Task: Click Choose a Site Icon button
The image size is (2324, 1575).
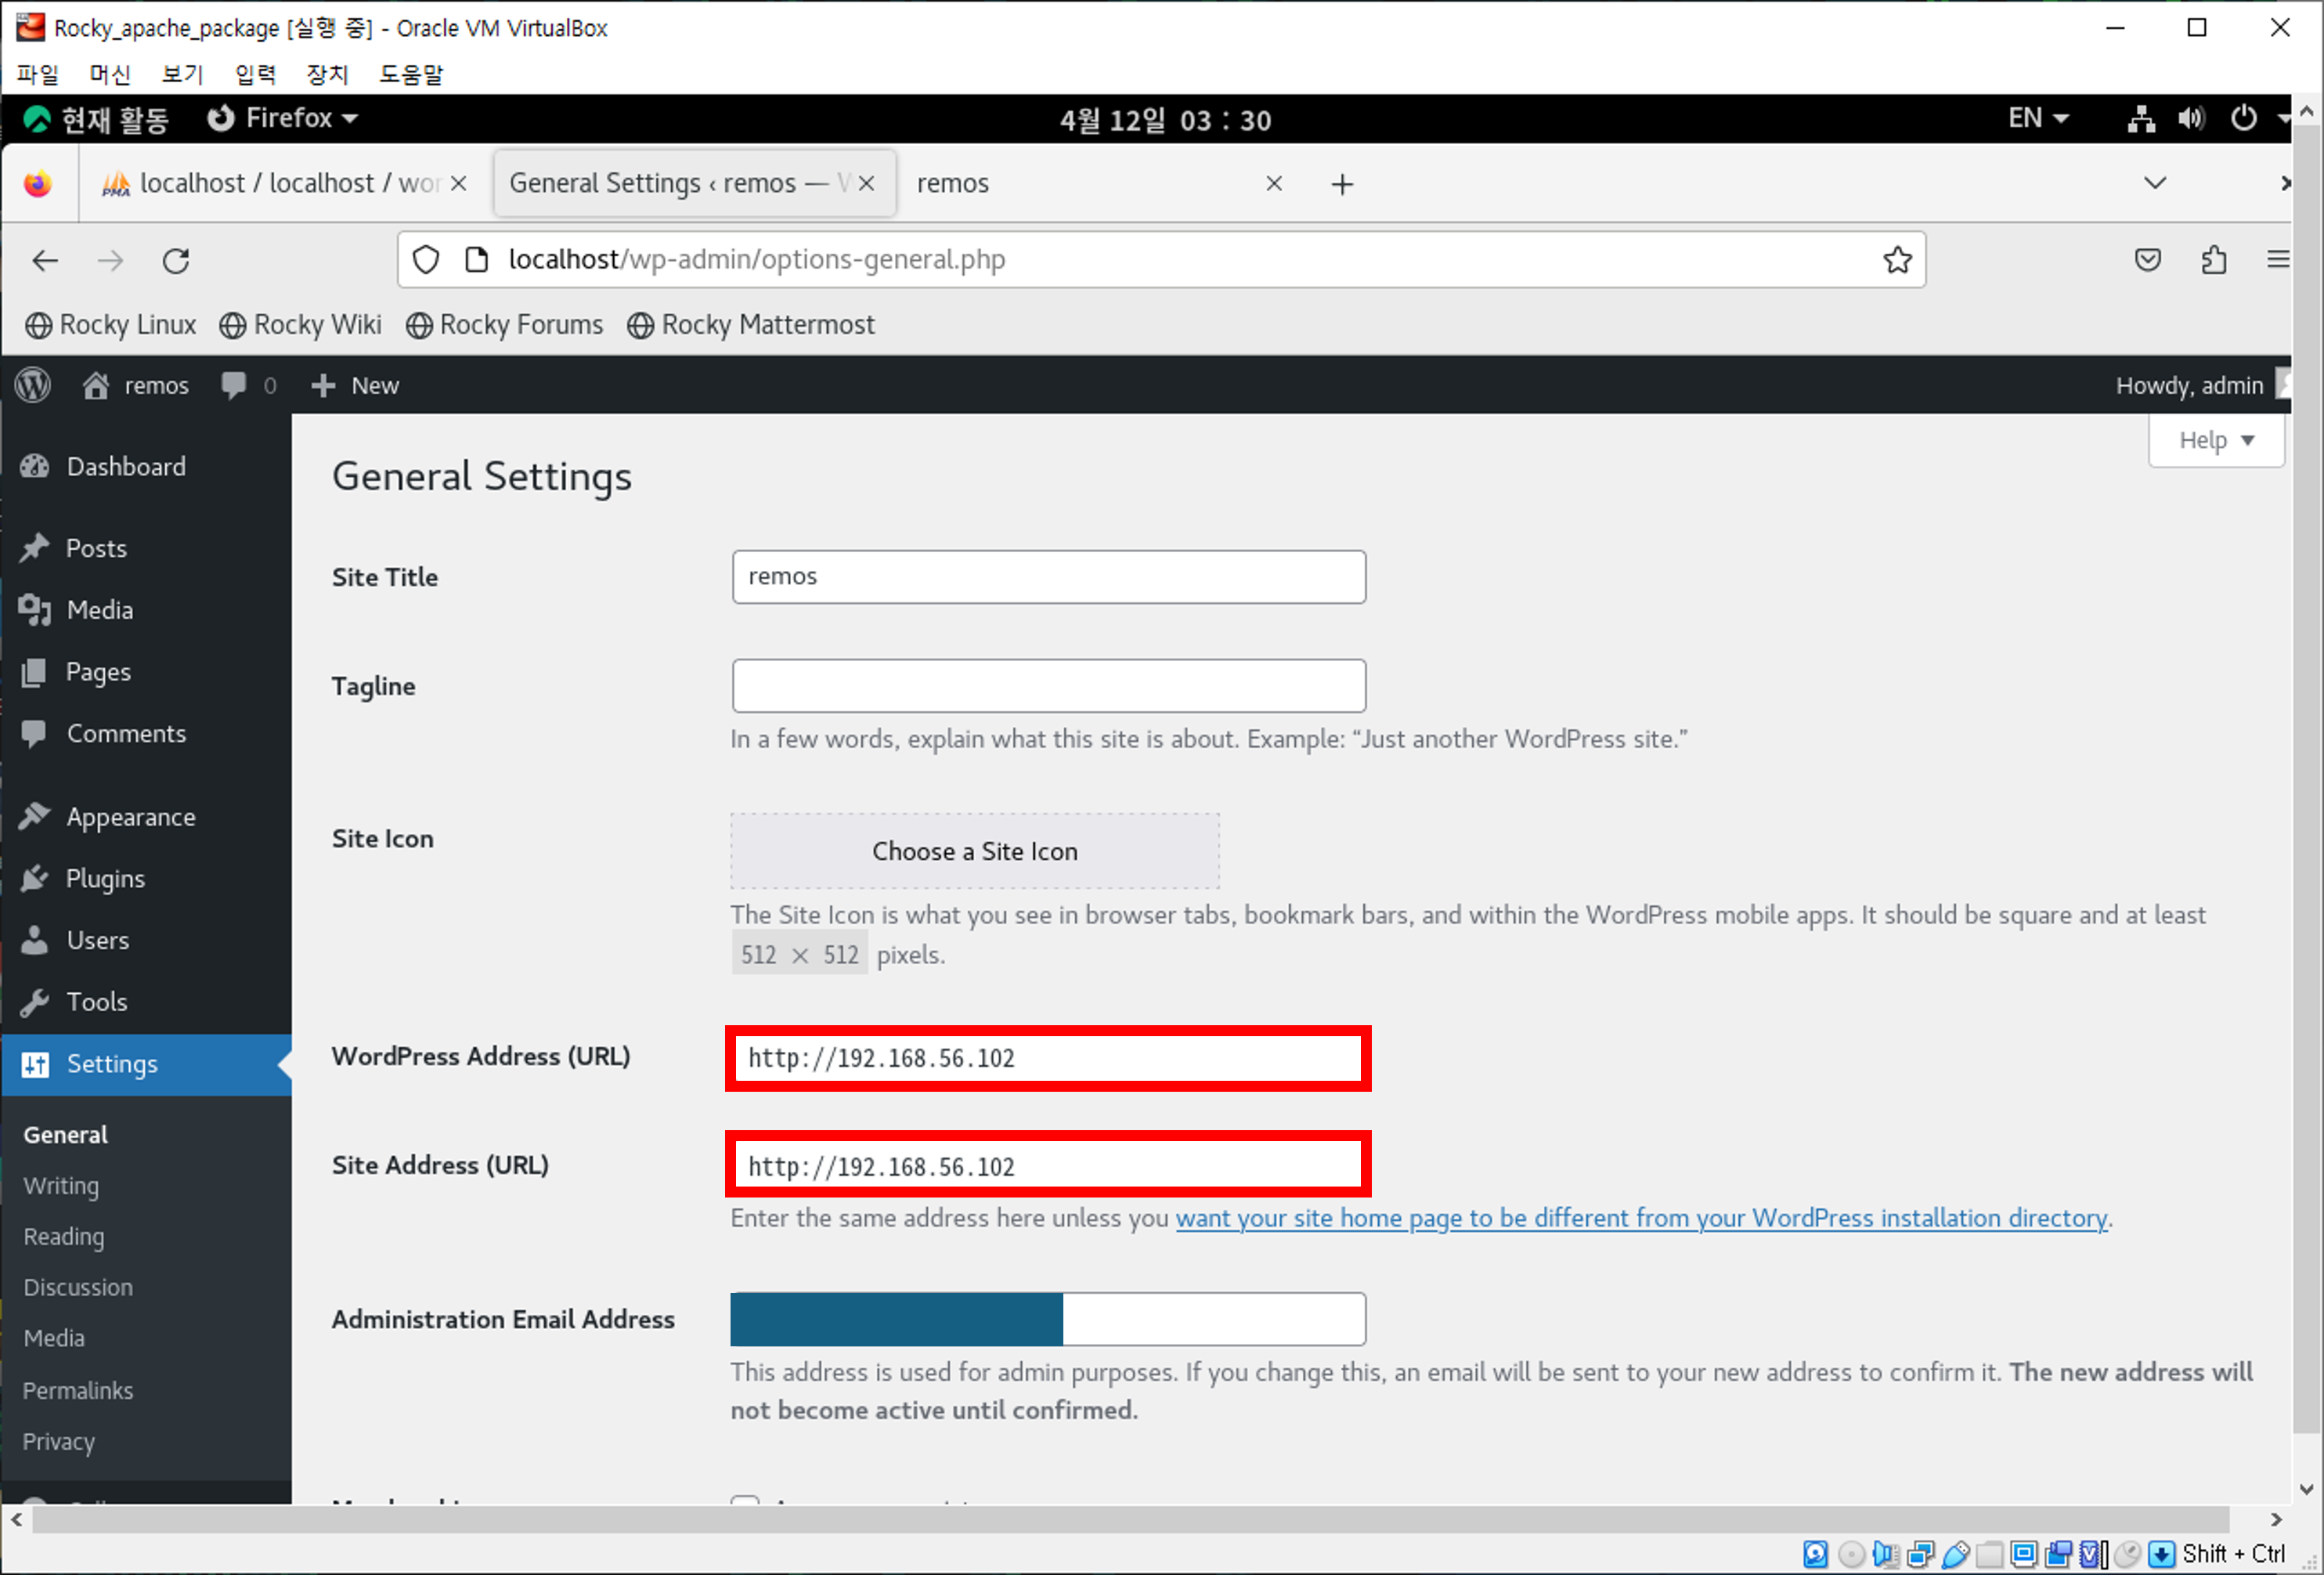Action: coord(974,851)
